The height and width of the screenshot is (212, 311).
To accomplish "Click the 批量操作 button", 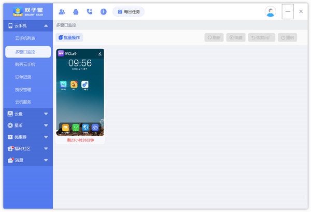I will tap(69, 37).
